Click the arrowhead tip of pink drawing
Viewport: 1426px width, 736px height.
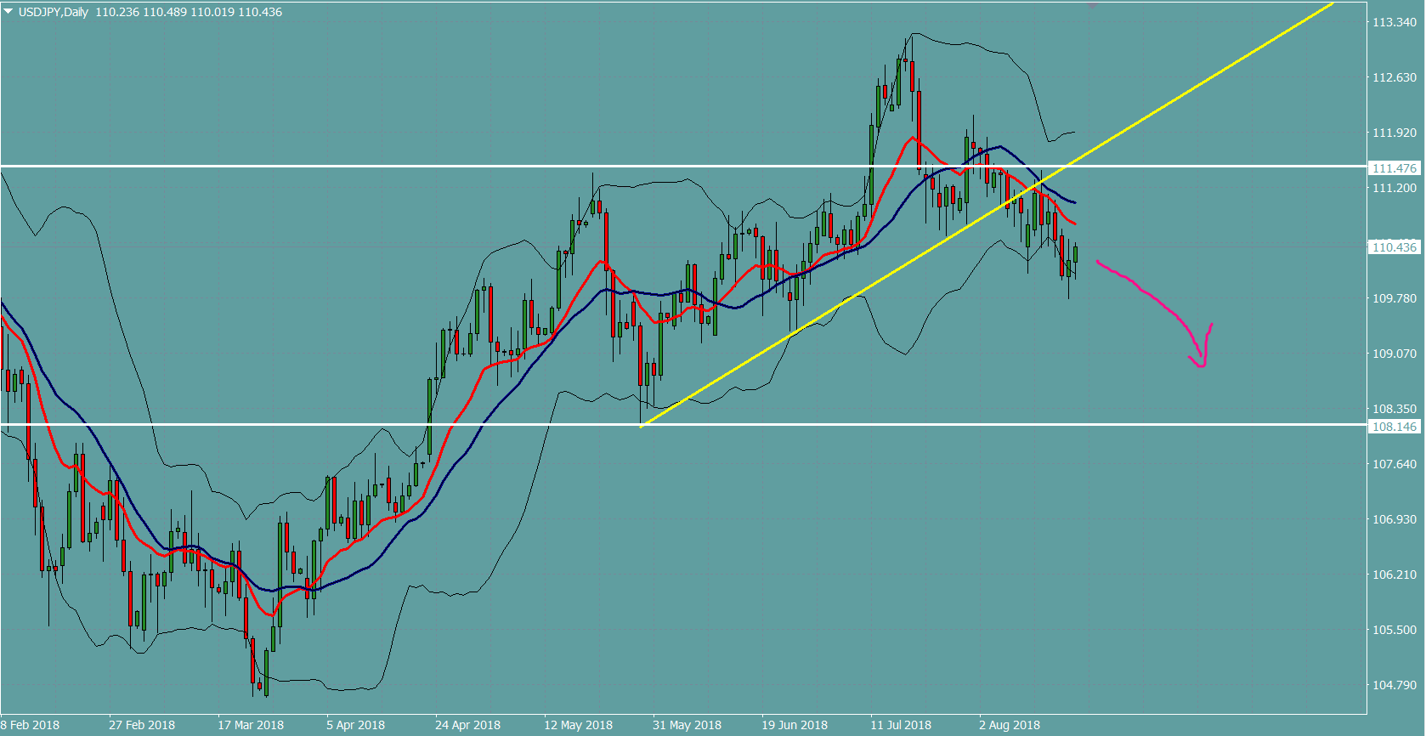(1211, 325)
